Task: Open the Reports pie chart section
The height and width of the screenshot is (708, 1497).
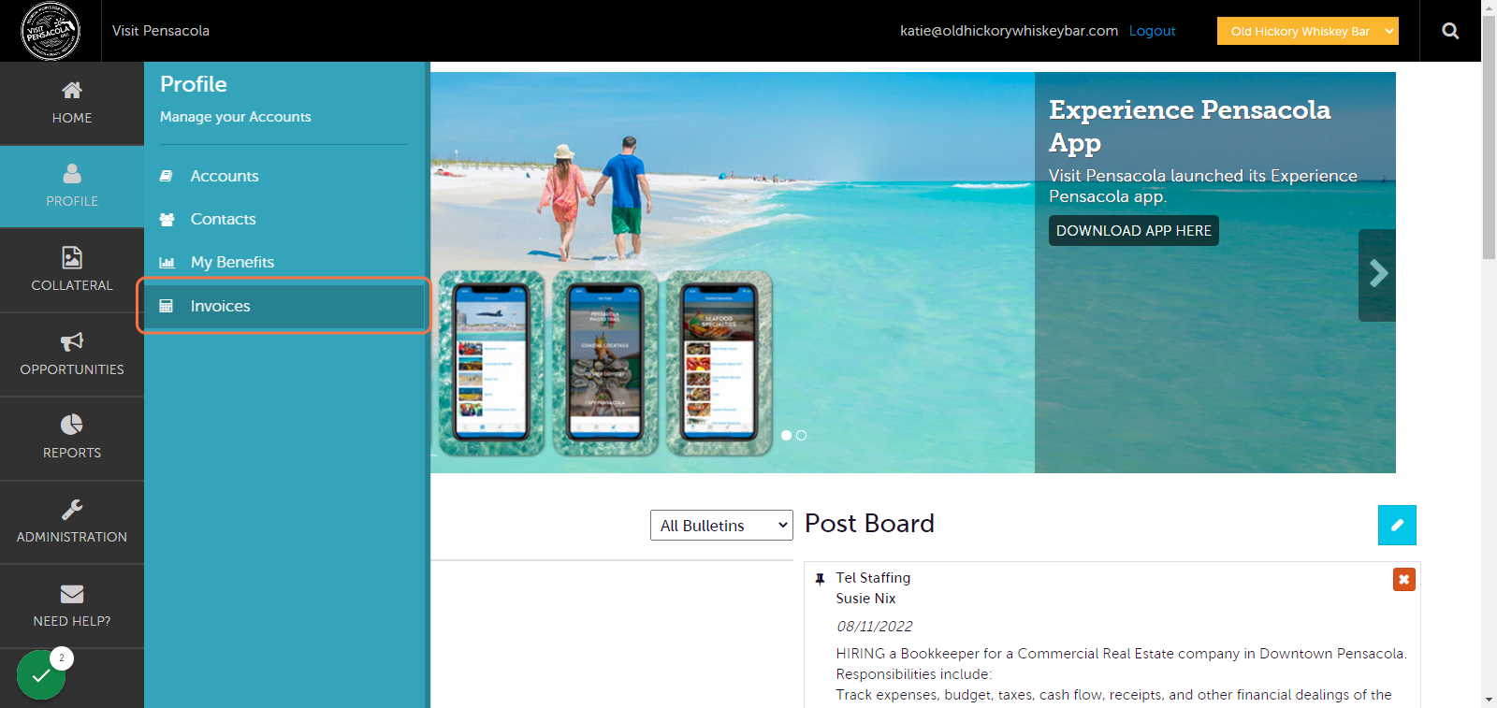Action: (72, 438)
